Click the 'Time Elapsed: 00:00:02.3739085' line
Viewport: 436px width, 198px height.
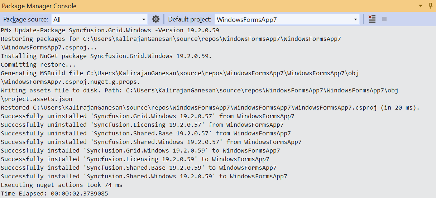coord(54,193)
